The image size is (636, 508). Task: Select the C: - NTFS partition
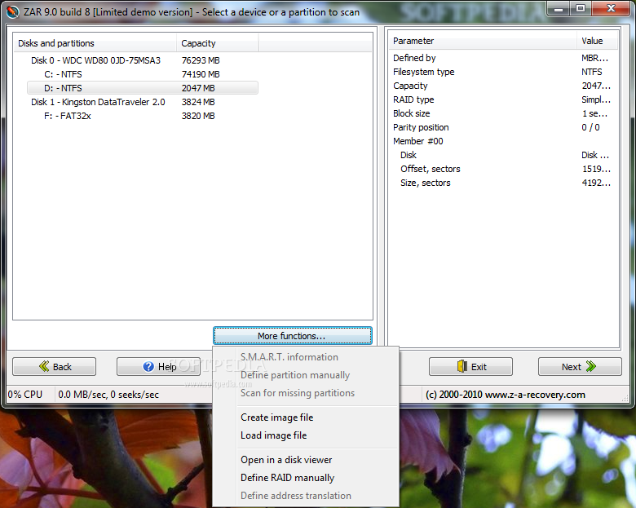pos(63,74)
